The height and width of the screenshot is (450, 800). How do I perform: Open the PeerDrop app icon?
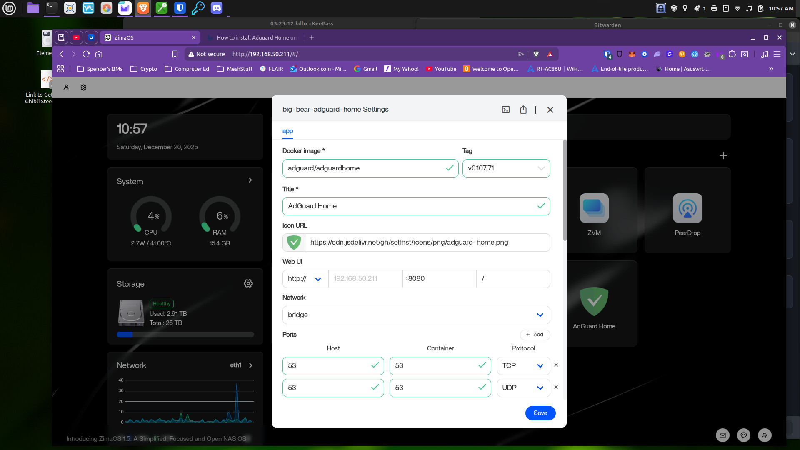click(687, 208)
